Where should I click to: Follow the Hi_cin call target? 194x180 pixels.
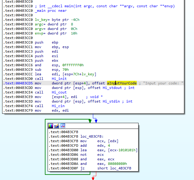58,106
